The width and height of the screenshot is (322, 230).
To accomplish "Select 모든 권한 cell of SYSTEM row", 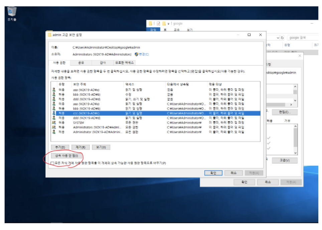I will 132,122.
